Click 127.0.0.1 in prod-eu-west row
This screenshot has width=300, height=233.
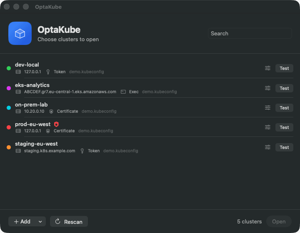click(x=32, y=131)
